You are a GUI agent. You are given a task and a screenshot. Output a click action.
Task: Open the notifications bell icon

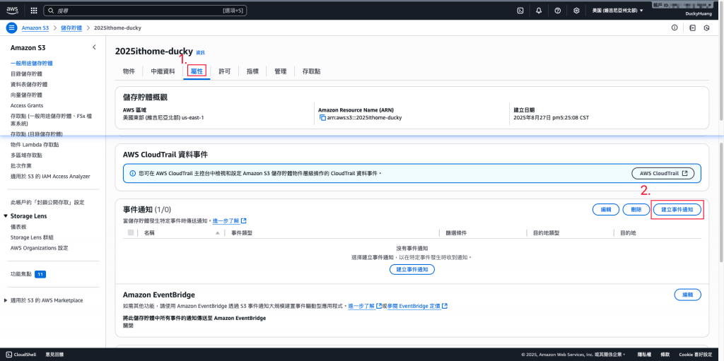point(539,10)
